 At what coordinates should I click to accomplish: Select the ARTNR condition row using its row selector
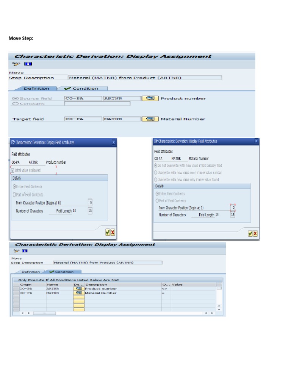pos(16,288)
